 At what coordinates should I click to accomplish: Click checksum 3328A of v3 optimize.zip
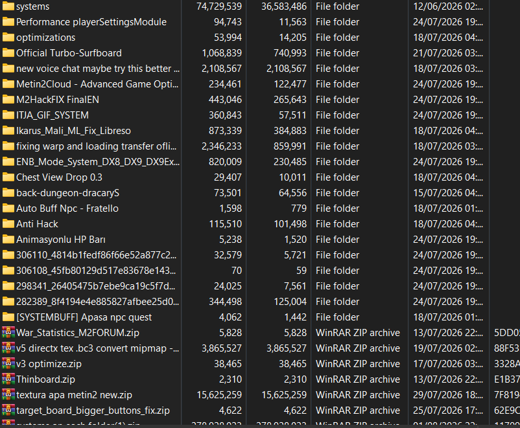(x=507, y=364)
